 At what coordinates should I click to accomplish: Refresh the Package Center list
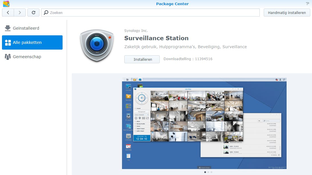coord(33,13)
